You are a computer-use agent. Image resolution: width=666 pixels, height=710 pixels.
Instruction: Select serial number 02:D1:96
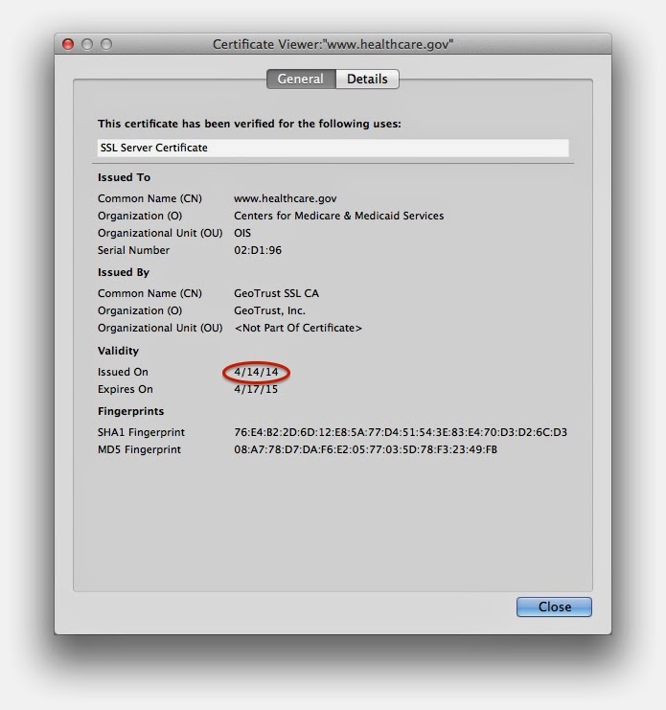(258, 250)
